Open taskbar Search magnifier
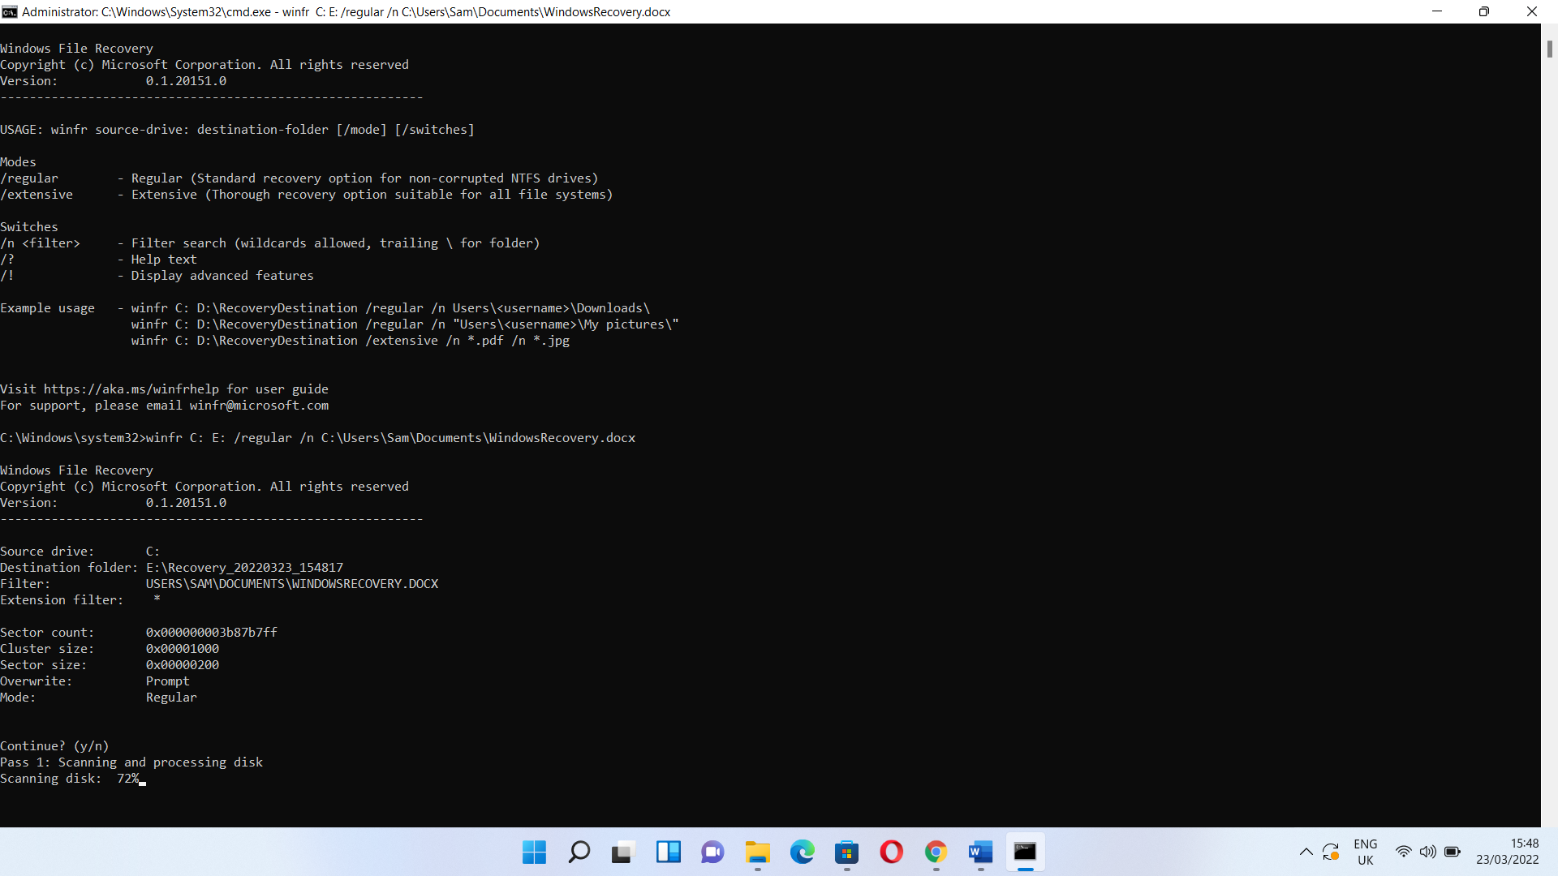This screenshot has width=1558, height=876. [579, 852]
